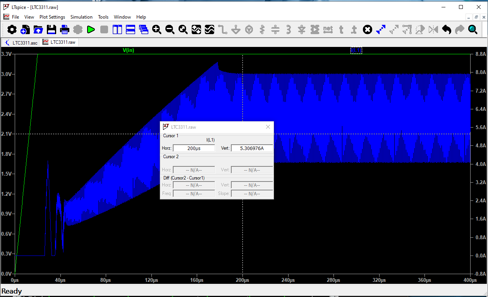Tile windows vertically using the toolbar icon
This screenshot has height=297, width=488.
117,29
